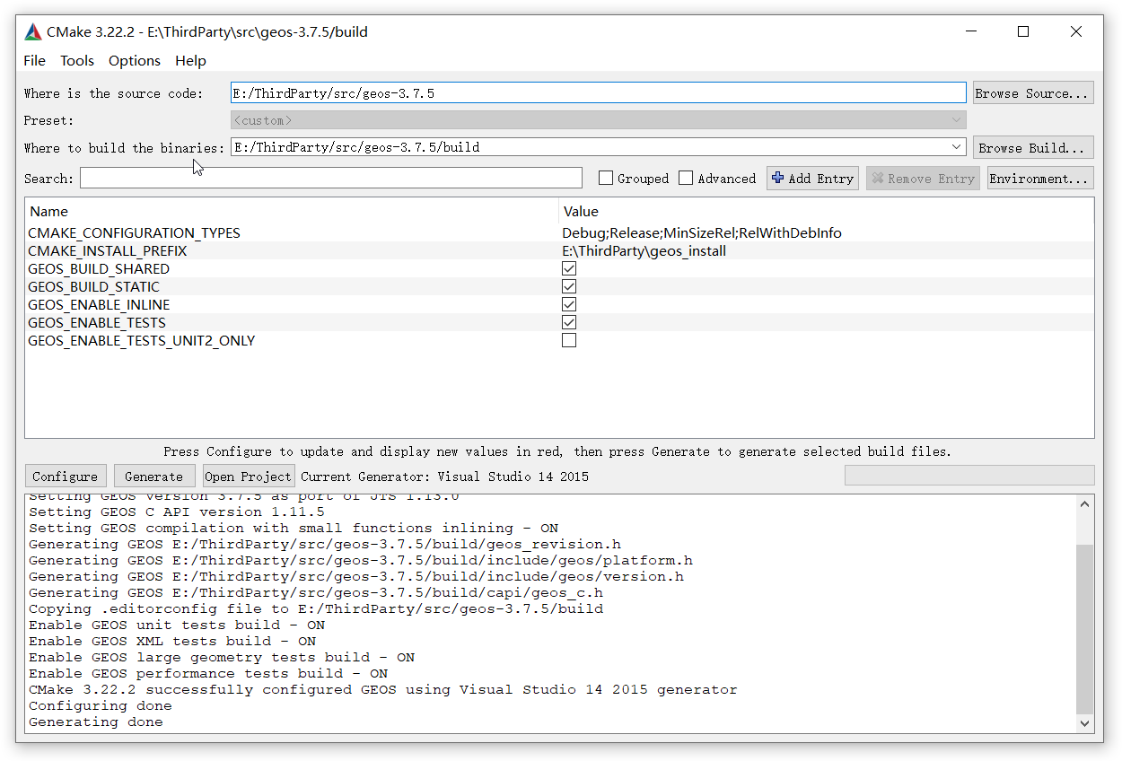Click the progress bar beside Current Generator
This screenshot has height=761, width=1122.
[x=969, y=475]
